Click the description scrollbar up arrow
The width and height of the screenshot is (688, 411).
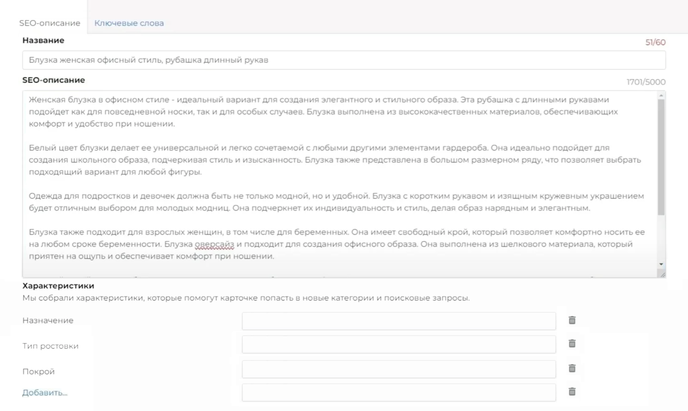tap(661, 95)
